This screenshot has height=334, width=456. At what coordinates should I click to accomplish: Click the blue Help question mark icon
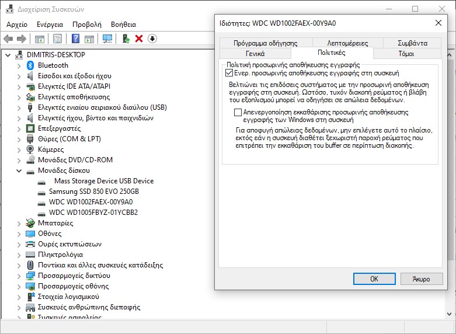76,39
